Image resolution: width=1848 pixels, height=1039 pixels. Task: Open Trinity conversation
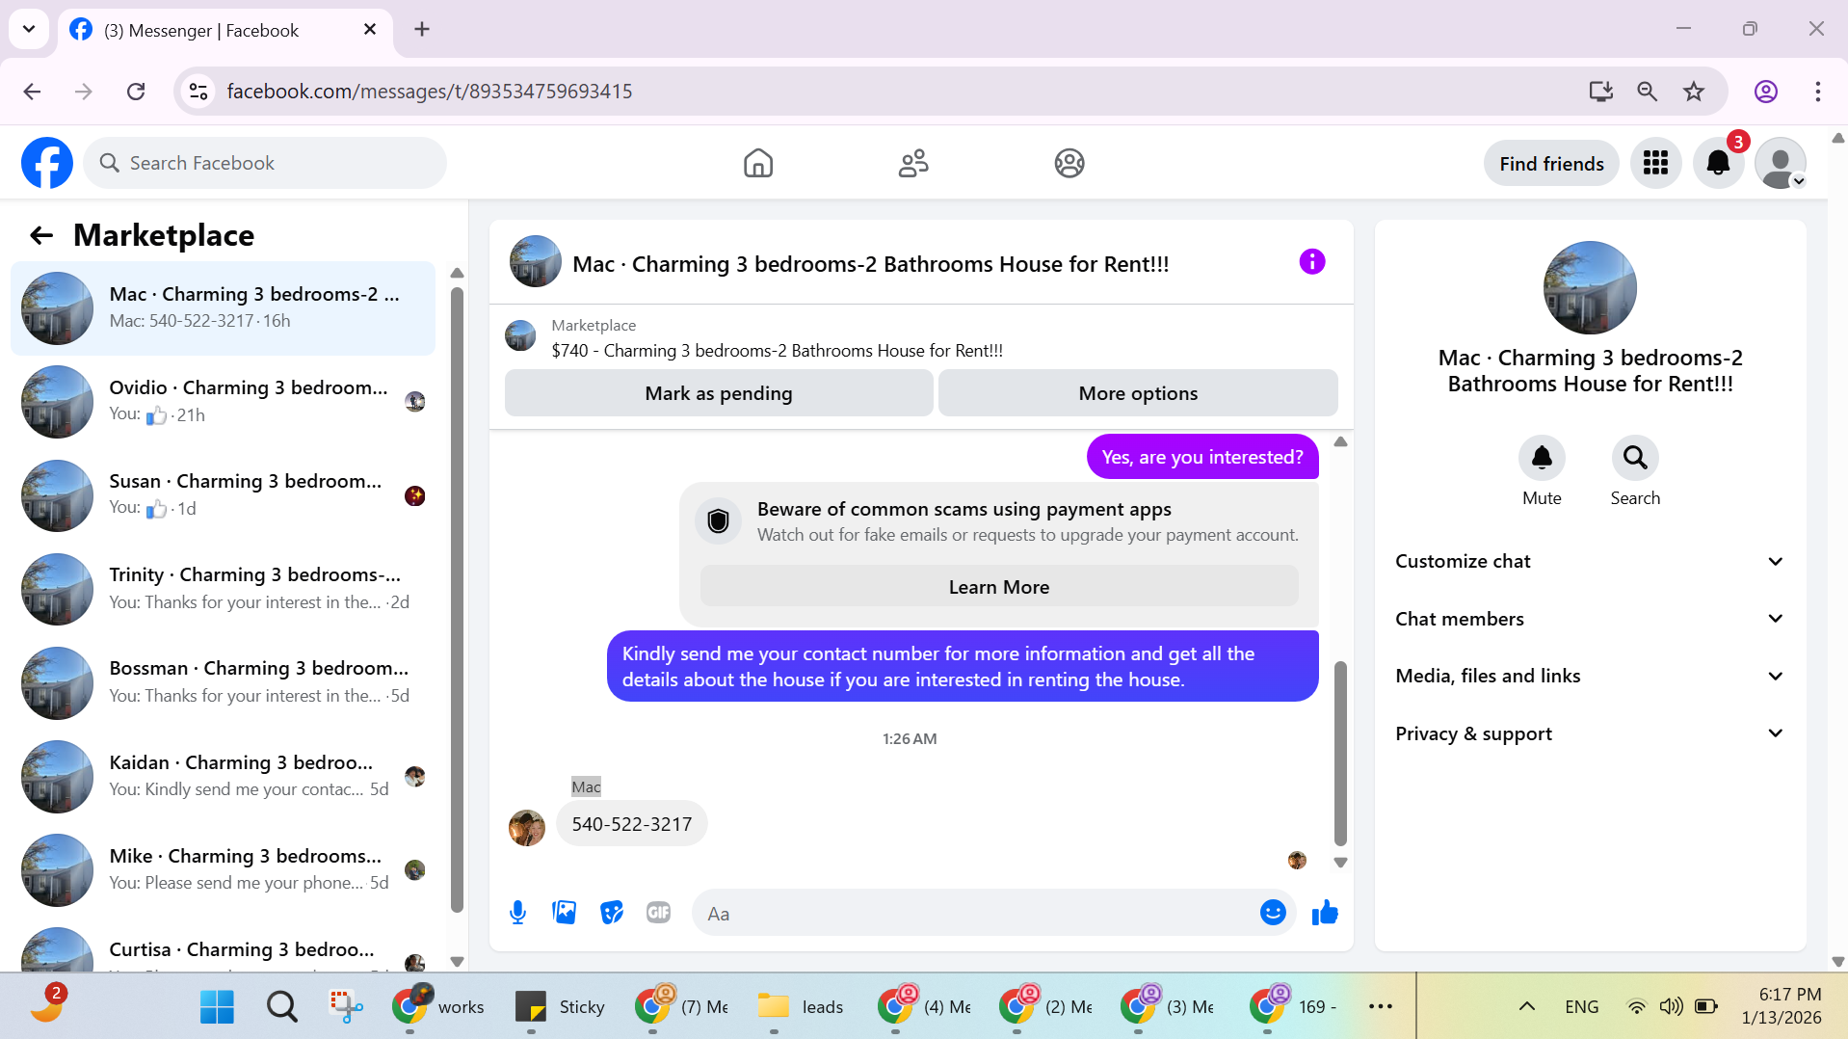coord(223,588)
